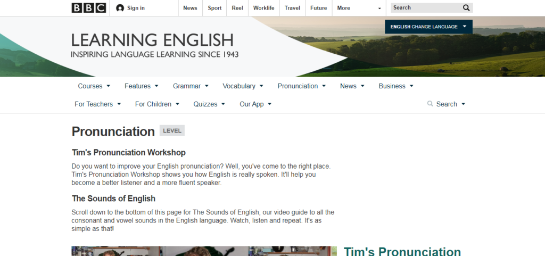Click the Tim's Pronunciation Workshop subheading

pos(129,153)
